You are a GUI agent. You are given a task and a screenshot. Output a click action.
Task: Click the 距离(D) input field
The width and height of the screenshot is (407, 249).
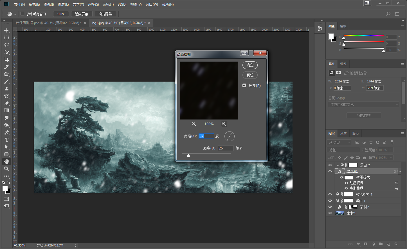226,148
